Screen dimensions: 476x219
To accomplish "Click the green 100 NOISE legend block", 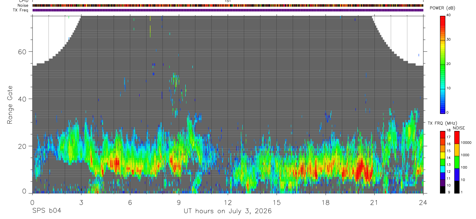I will 457,162.
